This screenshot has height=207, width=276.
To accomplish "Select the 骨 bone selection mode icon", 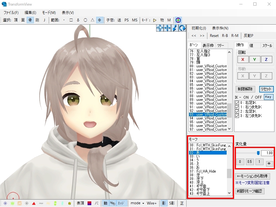I will coord(30,20).
